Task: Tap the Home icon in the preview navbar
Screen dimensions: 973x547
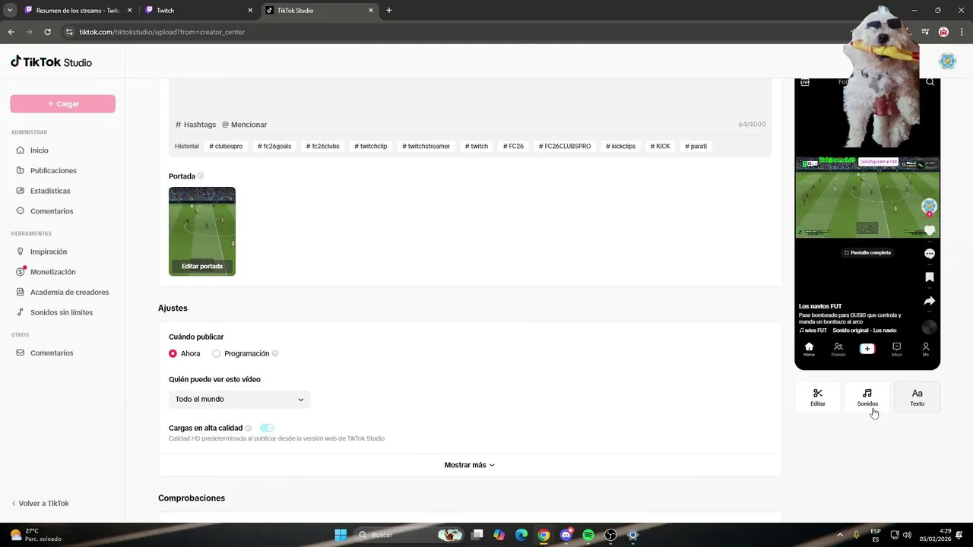Action: pos(809,349)
